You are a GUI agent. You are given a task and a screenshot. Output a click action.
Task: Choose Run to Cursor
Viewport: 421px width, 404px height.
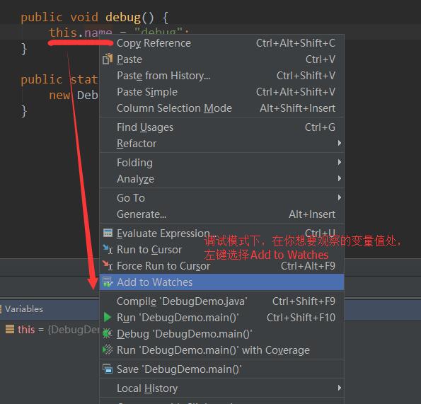221,250
